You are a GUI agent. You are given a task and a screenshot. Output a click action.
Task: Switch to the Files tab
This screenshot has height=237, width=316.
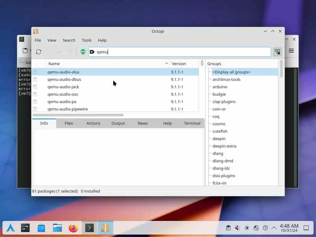coord(69,123)
